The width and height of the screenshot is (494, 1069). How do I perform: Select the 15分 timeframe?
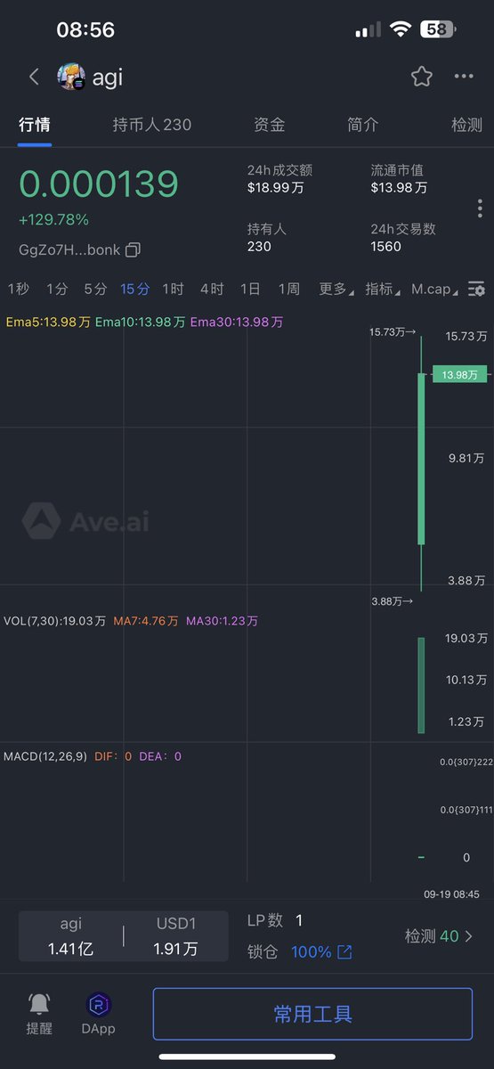tap(135, 289)
